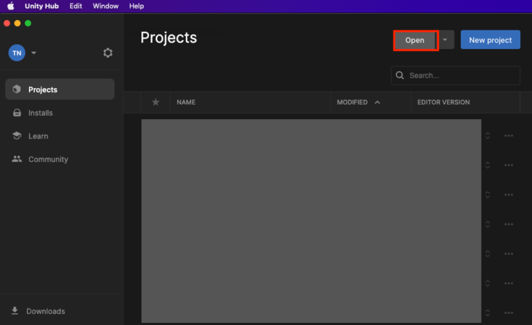
Task: Click the Open button
Action: [x=415, y=40]
